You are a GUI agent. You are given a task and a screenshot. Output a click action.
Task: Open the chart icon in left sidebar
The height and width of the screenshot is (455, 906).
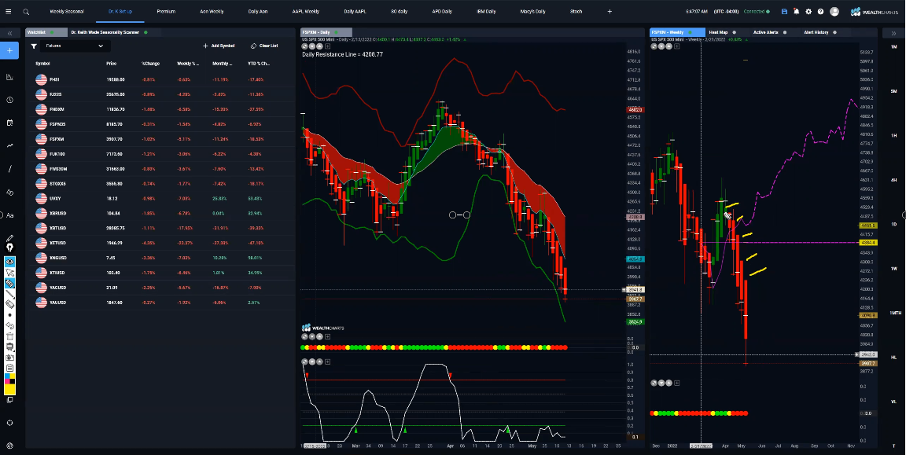[9, 77]
